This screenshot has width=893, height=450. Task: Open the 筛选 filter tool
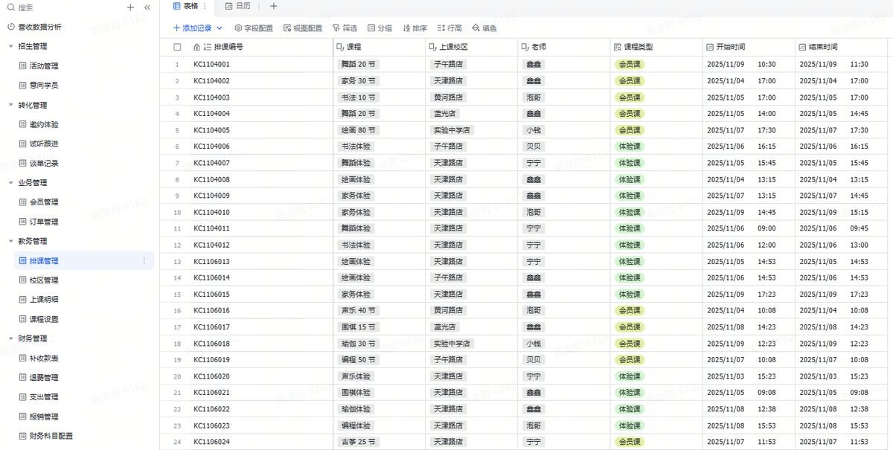[345, 28]
